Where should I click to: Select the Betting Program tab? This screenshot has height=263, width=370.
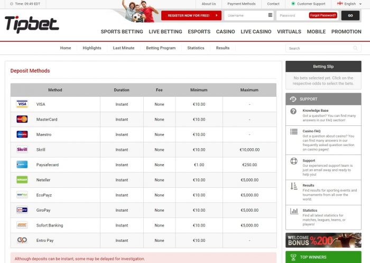click(x=161, y=48)
